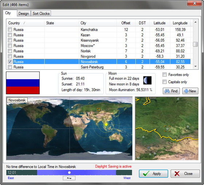Click the list scrollbar down arrow
This screenshot has width=204, height=185.
[x=195, y=66]
